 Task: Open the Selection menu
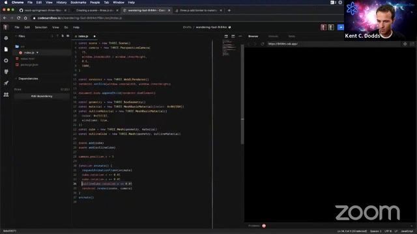click(x=41, y=27)
